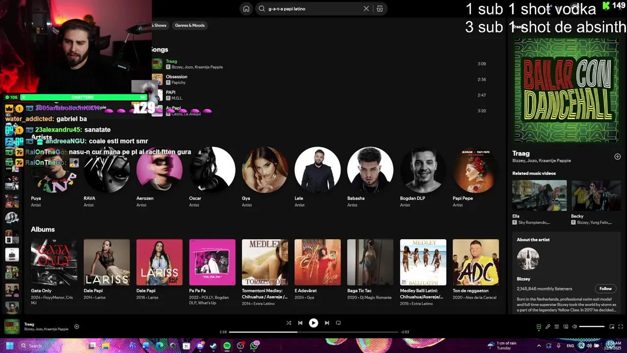Viewport: 627px width, 353px height.
Task: Open artist Bogdan DLP
Action: [423, 170]
